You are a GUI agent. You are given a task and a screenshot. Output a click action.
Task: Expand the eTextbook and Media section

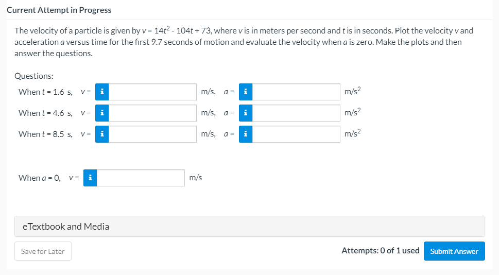pyautogui.click(x=249, y=227)
